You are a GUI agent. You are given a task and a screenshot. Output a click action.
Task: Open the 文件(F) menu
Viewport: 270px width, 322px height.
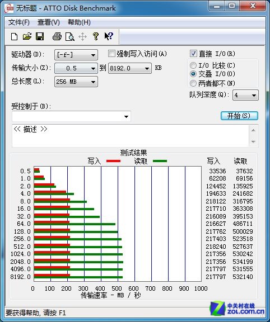tap(19, 22)
